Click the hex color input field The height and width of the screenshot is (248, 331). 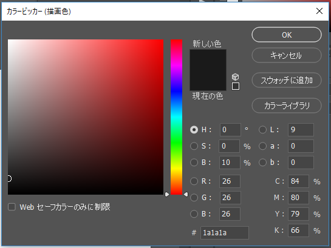coord(225,233)
